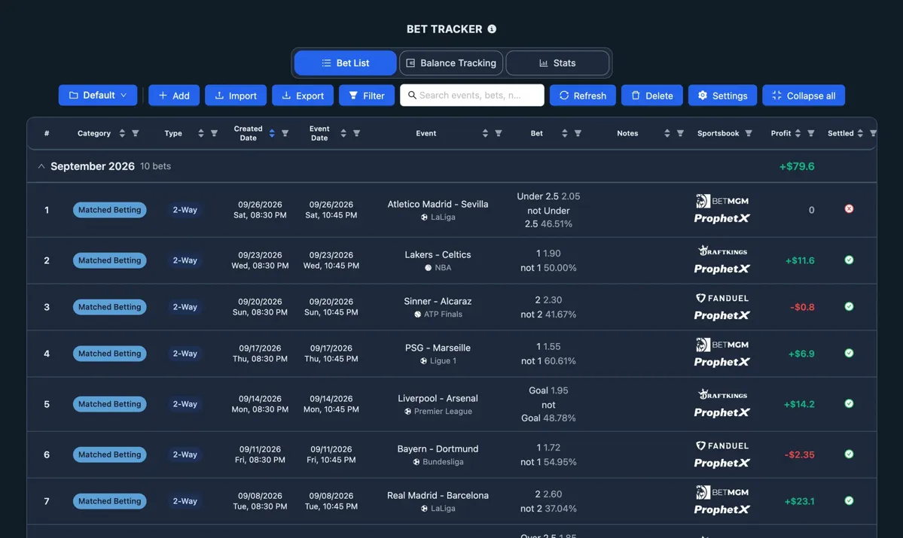
Task: Click Collapse all
Action: pyautogui.click(x=804, y=96)
